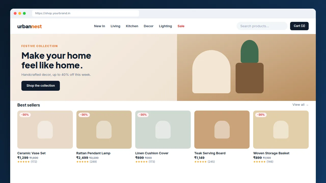Open the Rattan Pendant Lamp image

104,130
